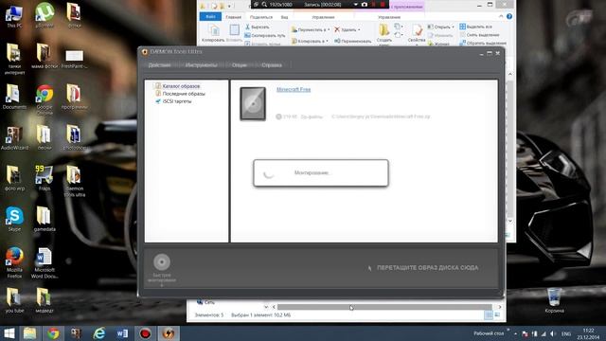Switch Explorer to details view icon
Image resolution: width=606 pixels, height=341 pixels.
(x=489, y=315)
